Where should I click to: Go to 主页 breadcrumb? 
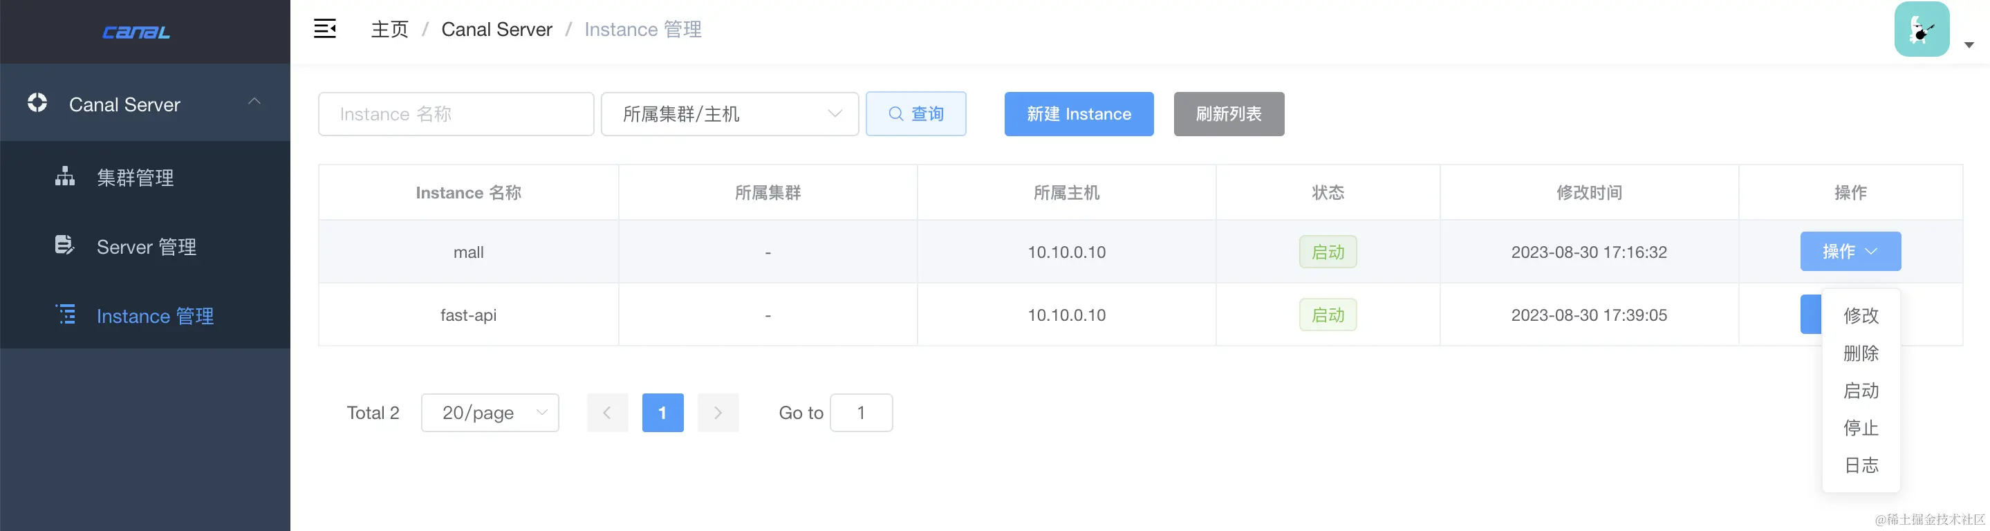pos(389,29)
